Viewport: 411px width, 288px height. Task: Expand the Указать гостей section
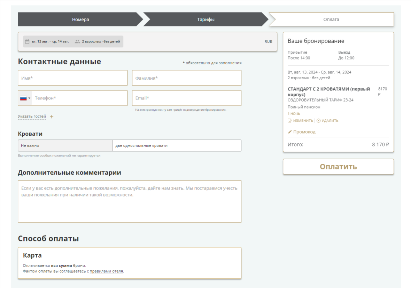point(32,117)
